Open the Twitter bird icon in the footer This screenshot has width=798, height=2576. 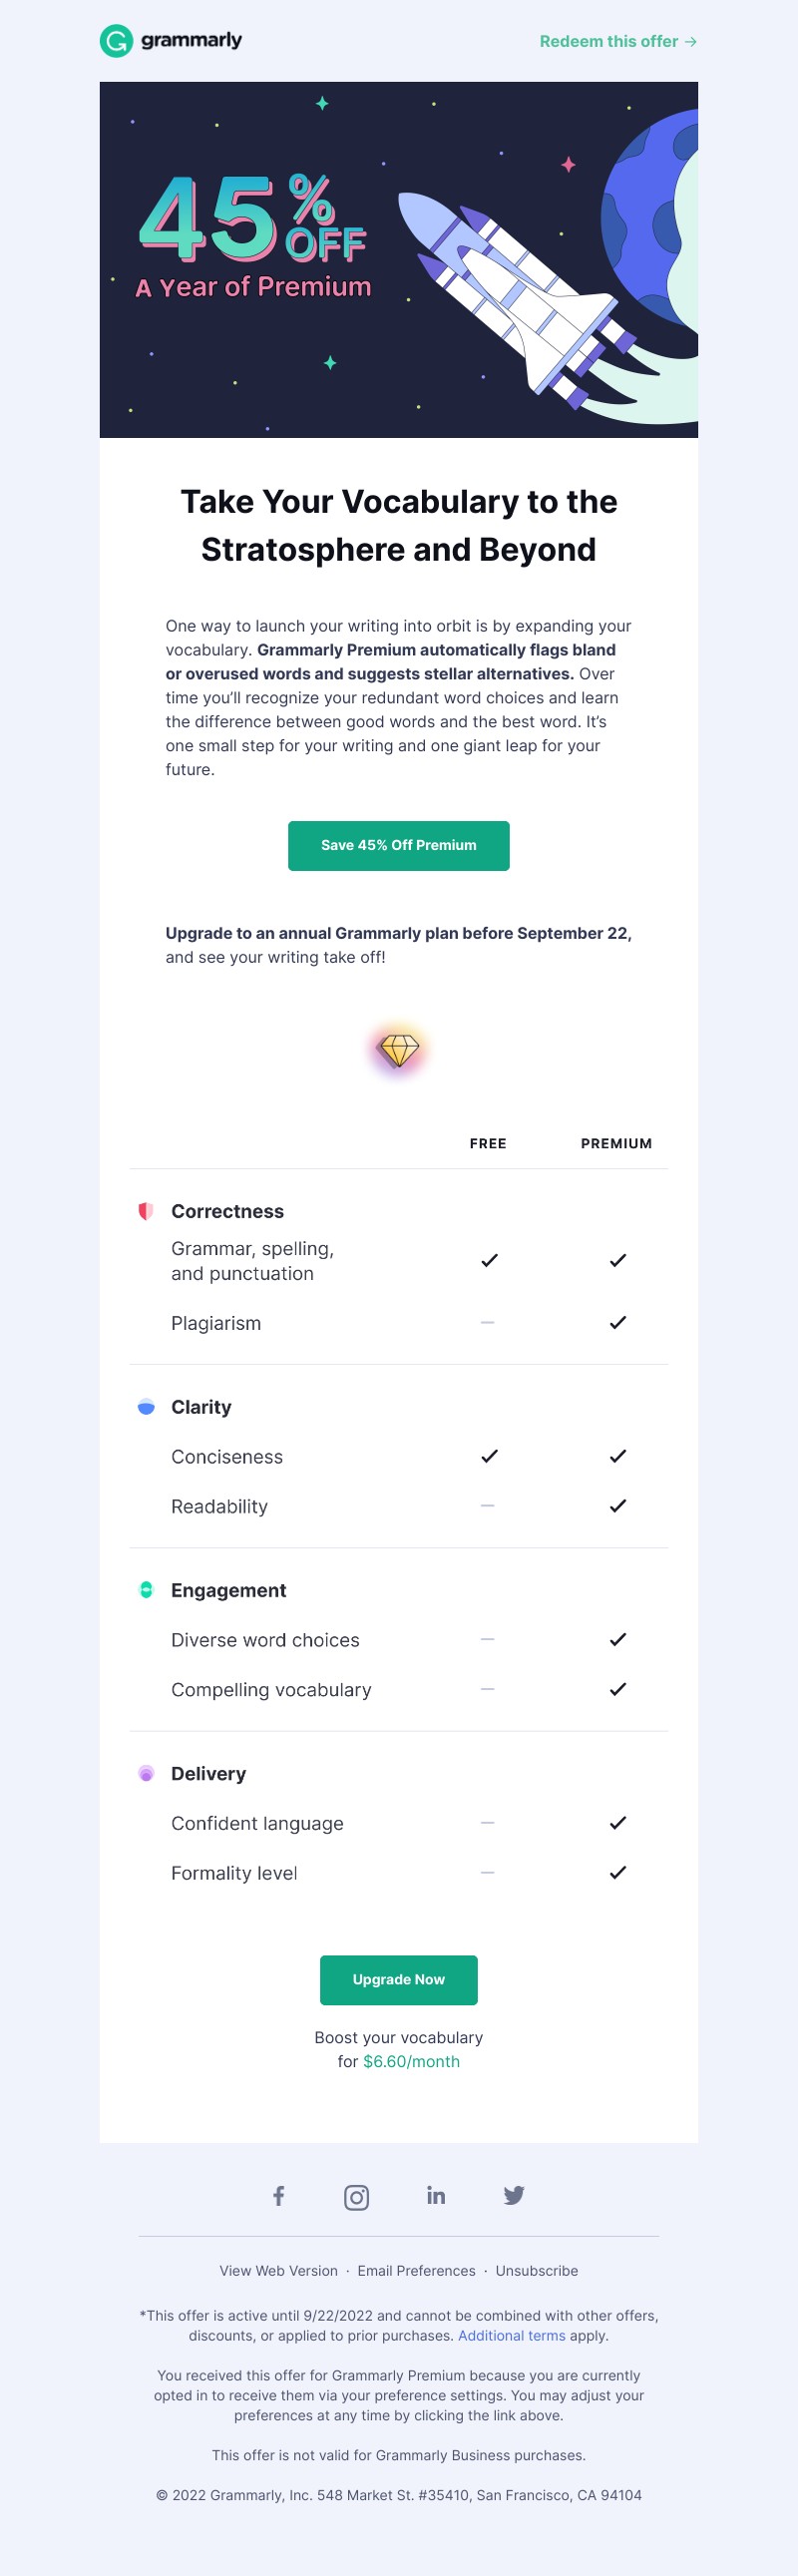pyautogui.click(x=514, y=2195)
